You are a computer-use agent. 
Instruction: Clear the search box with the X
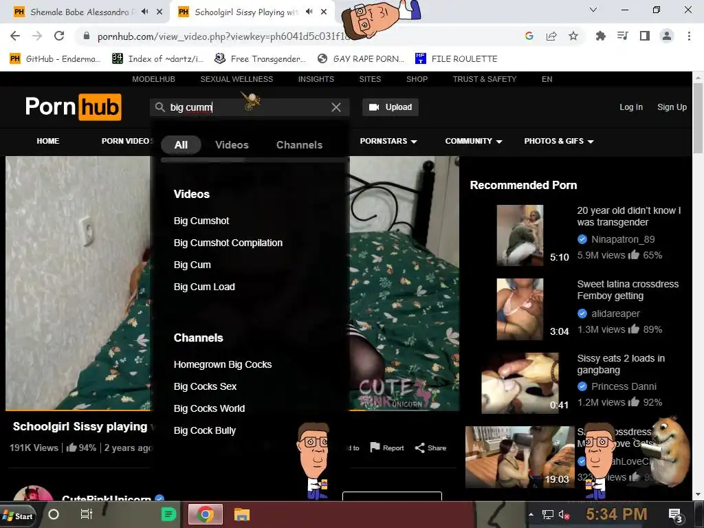coord(335,107)
